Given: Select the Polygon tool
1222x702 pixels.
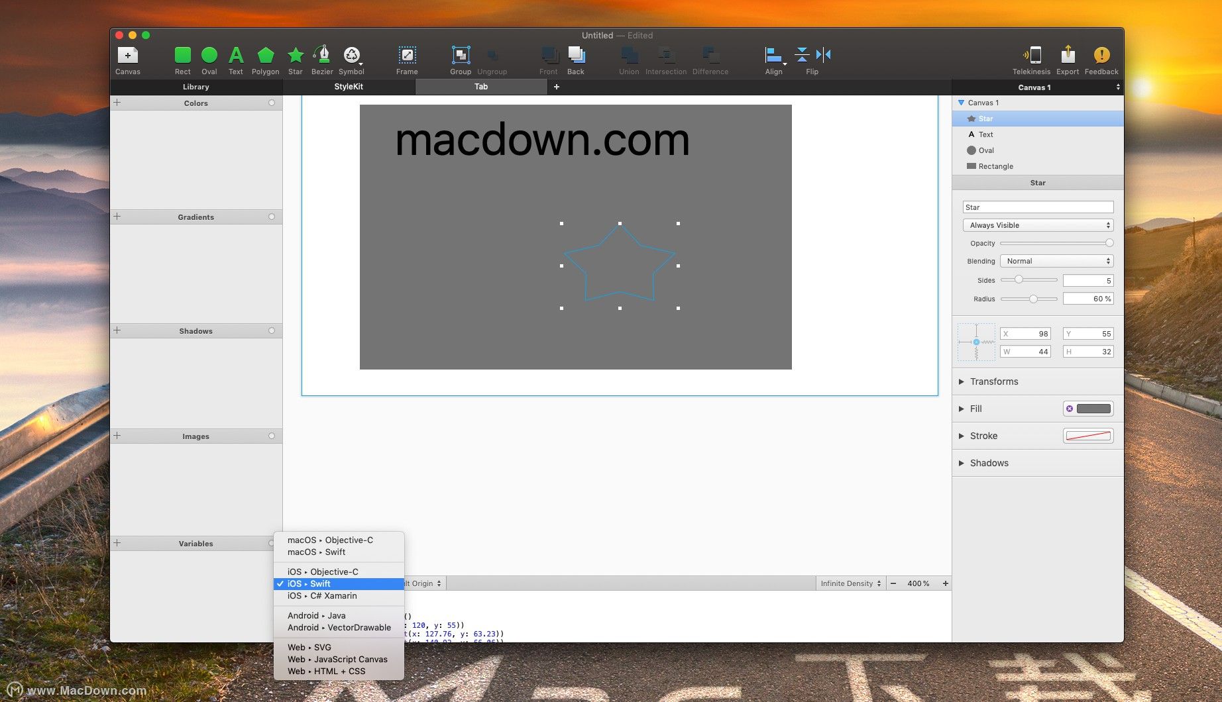Looking at the screenshot, I should (266, 55).
